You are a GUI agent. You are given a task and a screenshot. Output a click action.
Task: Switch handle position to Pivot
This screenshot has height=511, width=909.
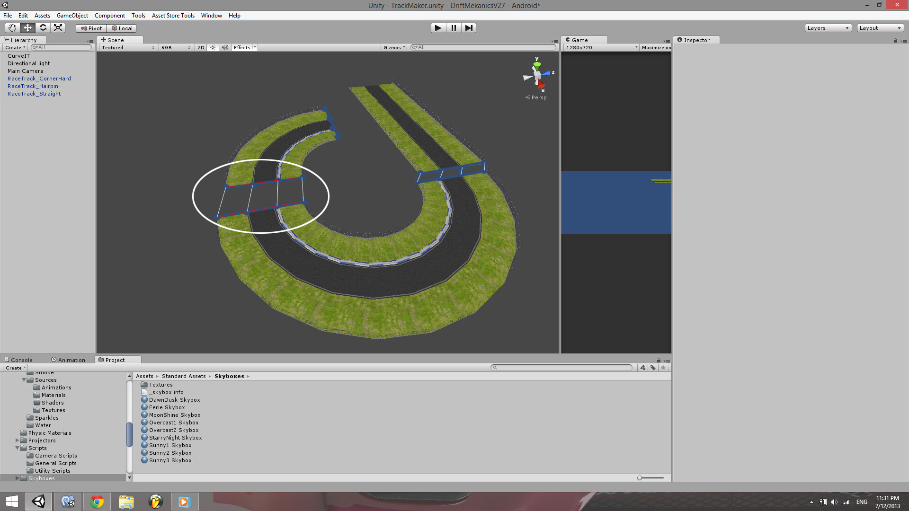tap(90, 28)
